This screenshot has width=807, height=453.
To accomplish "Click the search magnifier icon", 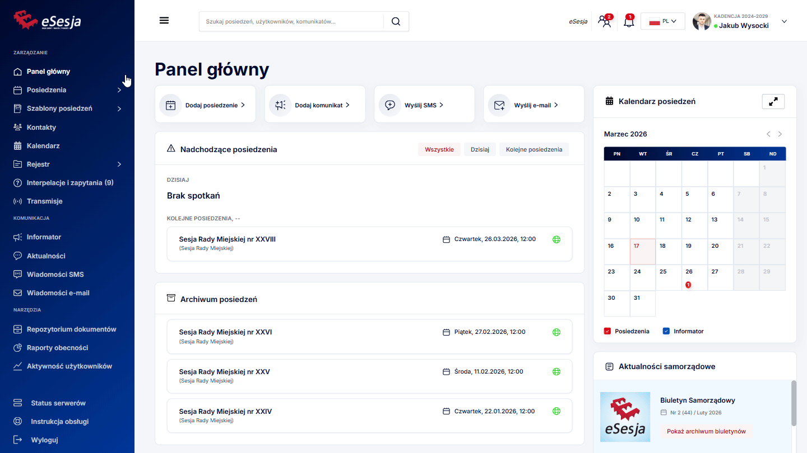I will tap(396, 21).
